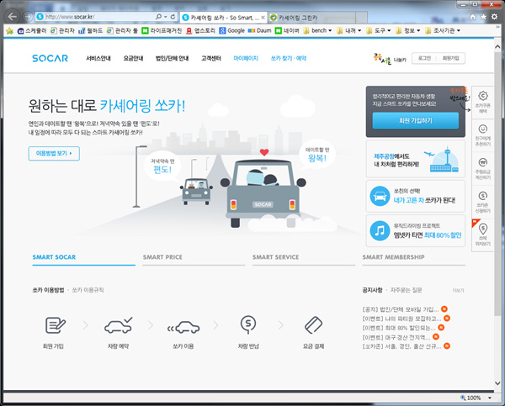Open the address bar autocomplete dropdown arrow
Viewport: 505px width, 406px height.
166,17
